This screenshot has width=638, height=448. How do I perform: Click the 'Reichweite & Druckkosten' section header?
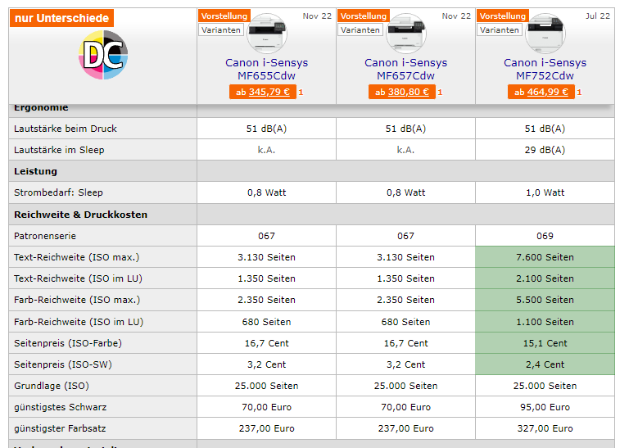(80, 215)
